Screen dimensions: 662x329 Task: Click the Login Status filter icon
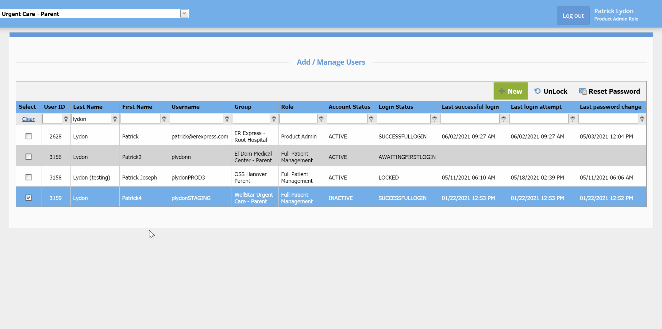[434, 119]
